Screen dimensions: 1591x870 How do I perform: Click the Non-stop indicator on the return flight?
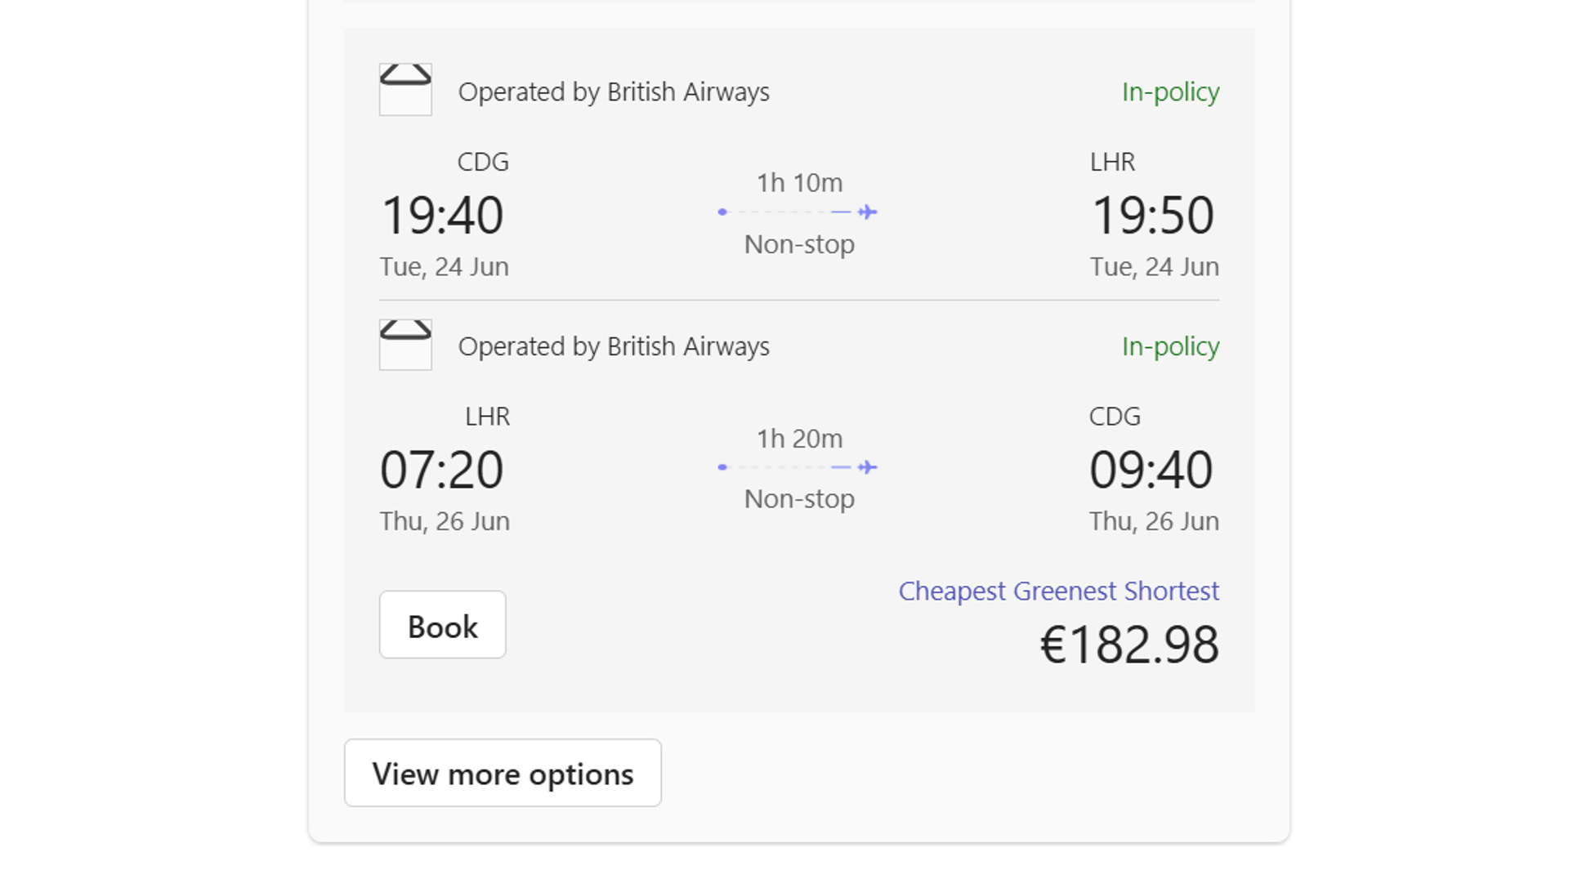pyautogui.click(x=799, y=498)
